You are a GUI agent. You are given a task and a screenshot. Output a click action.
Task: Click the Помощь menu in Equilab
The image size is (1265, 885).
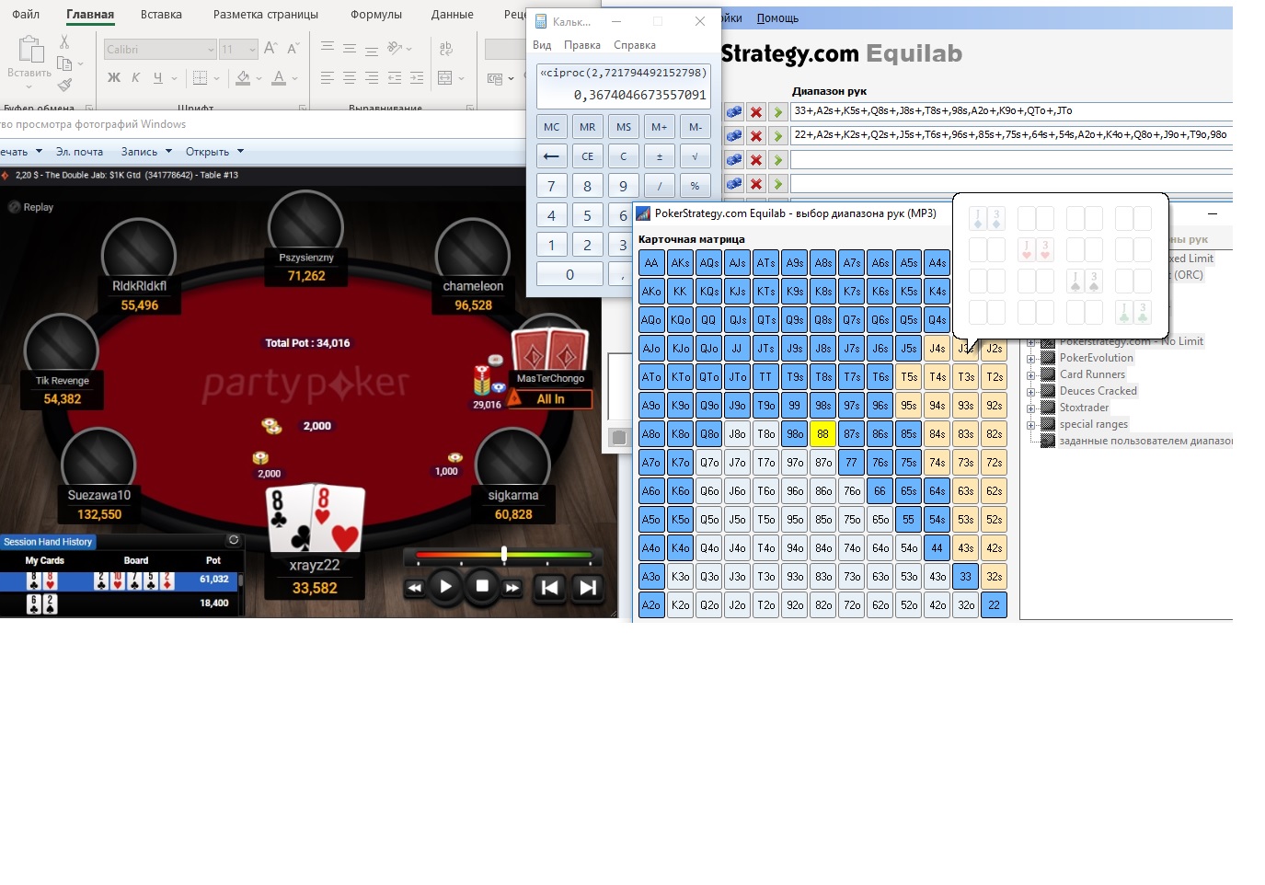point(777,18)
